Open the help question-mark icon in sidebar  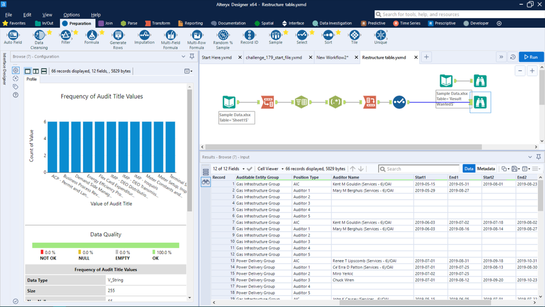click(x=16, y=95)
